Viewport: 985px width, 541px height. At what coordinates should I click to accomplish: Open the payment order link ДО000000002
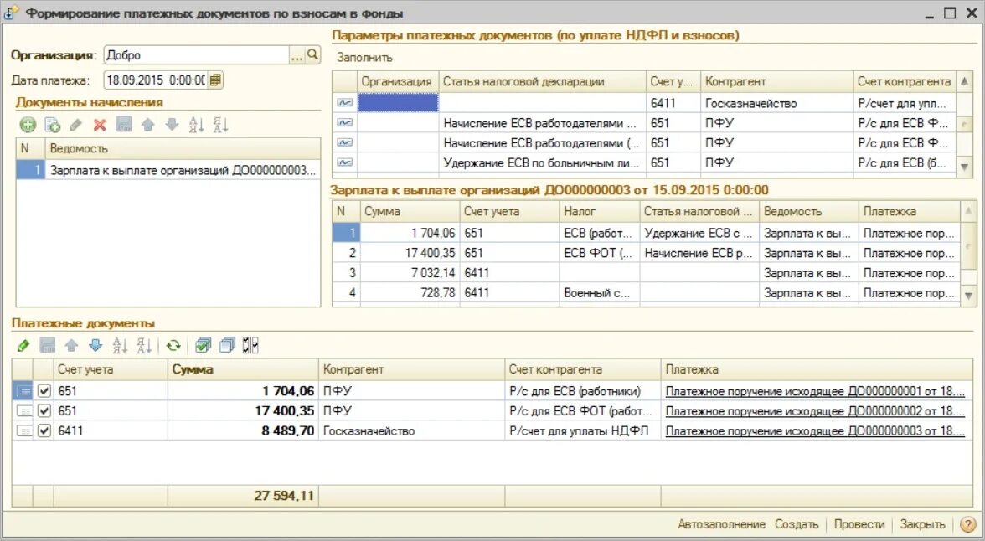point(815,411)
